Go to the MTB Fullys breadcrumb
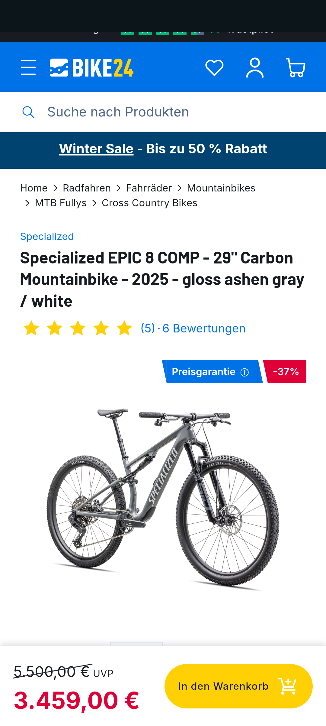This screenshot has width=326, height=726. coord(61,203)
